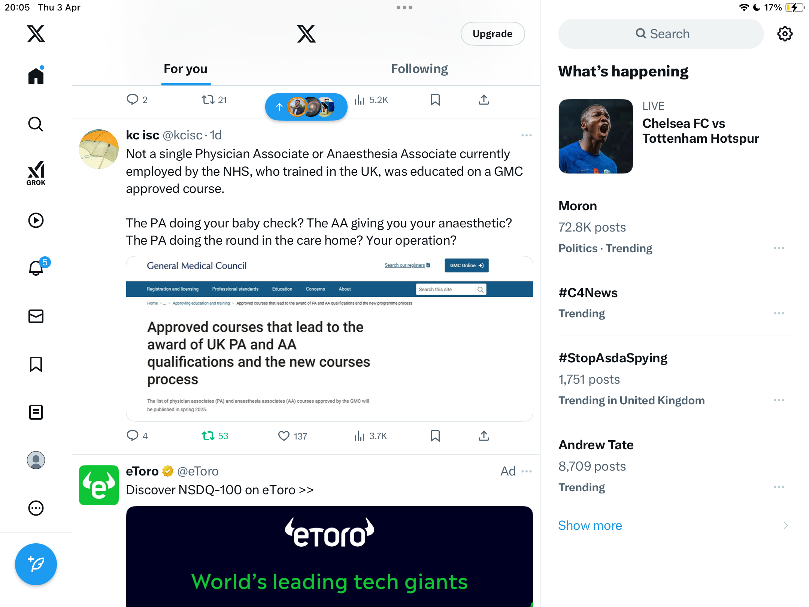809x607 pixels.
Task: Bookmark the kc isc post
Action: pos(435,436)
